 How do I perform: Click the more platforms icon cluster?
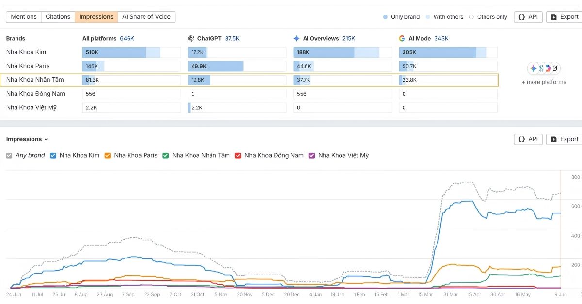click(544, 69)
